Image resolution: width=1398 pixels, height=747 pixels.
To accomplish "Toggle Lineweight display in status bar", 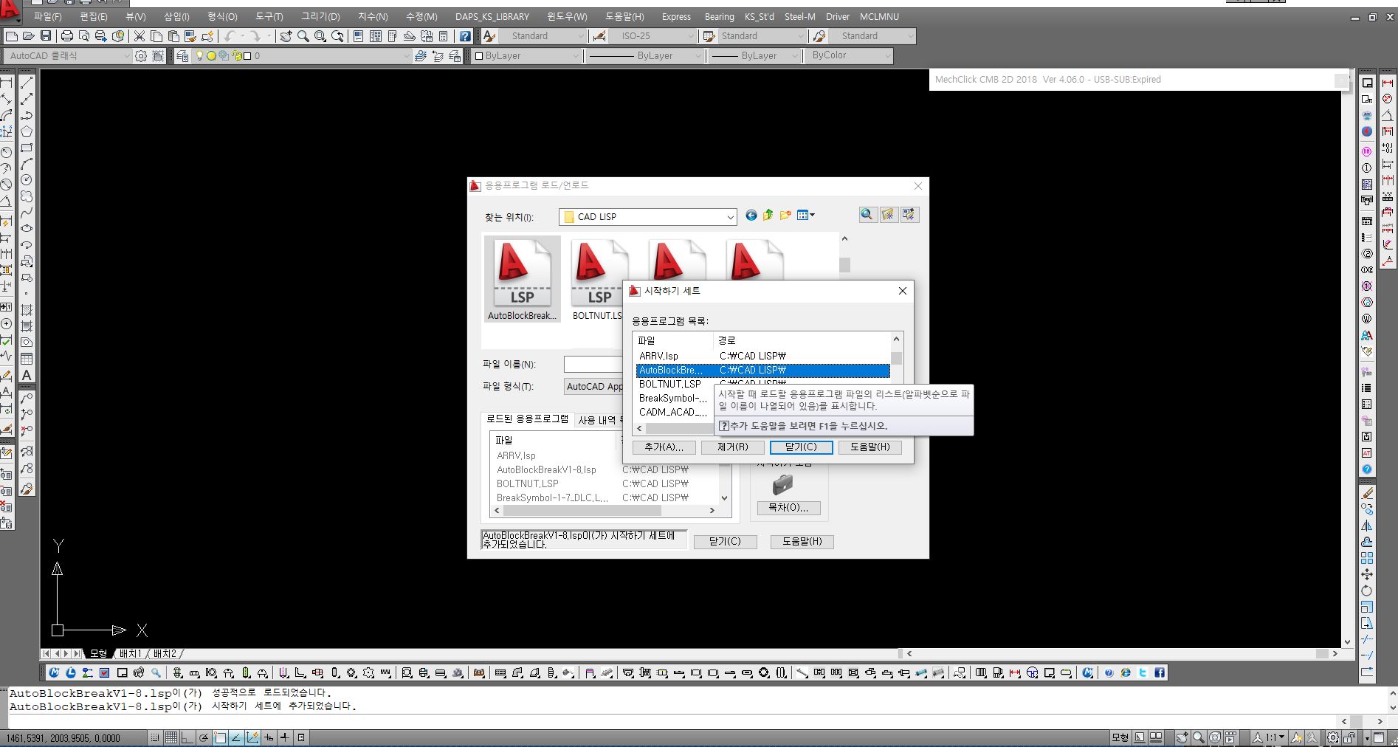I will pyautogui.click(x=285, y=737).
